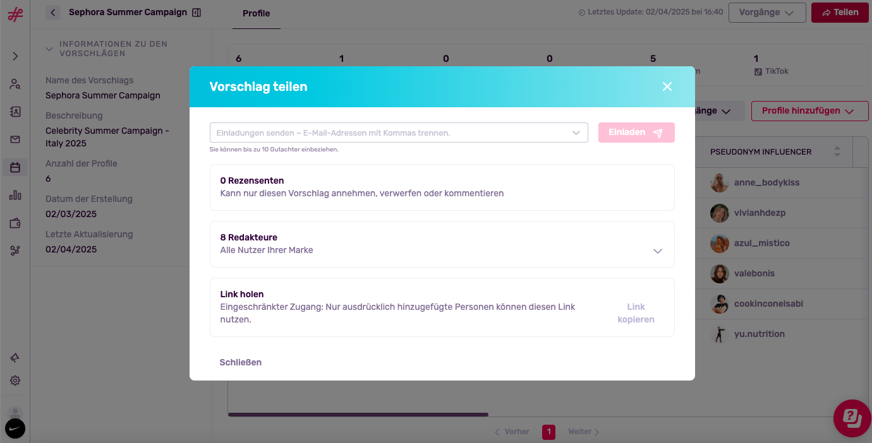Image resolution: width=872 pixels, height=443 pixels.
Task: Click the Schließen button
Action: tap(241, 362)
